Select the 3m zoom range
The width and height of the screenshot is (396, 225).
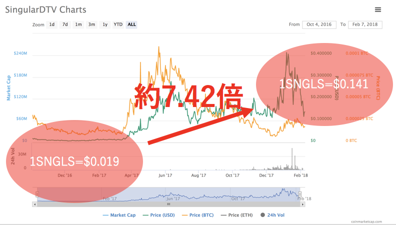point(91,24)
